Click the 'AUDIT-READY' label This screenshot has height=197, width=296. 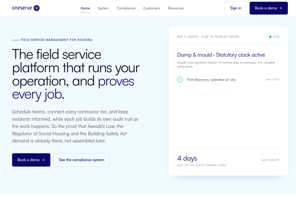click(270, 160)
